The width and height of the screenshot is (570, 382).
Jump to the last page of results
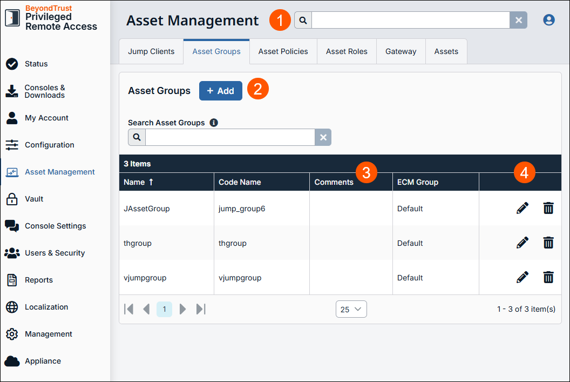(x=200, y=309)
